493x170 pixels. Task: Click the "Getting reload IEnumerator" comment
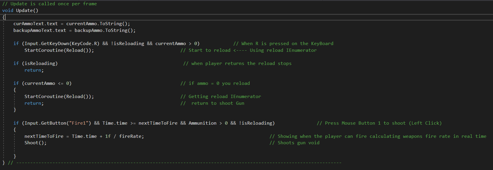(x=221, y=97)
